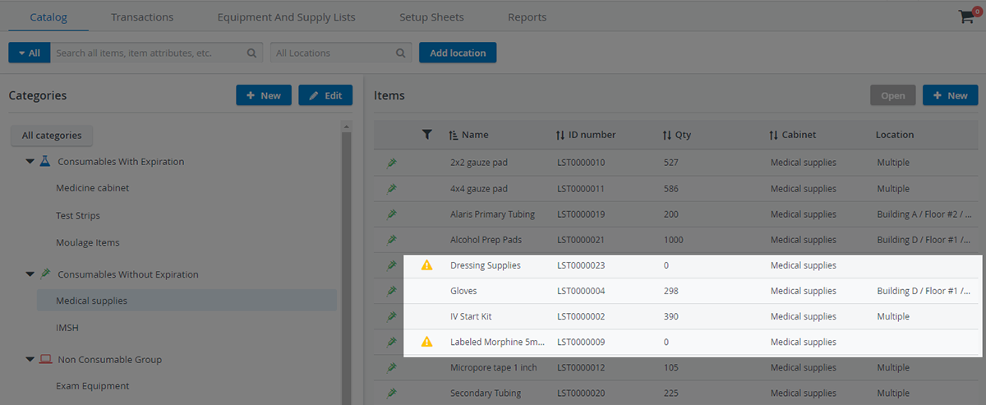Switch to the Transactions tab
The image size is (986, 405).
142,16
